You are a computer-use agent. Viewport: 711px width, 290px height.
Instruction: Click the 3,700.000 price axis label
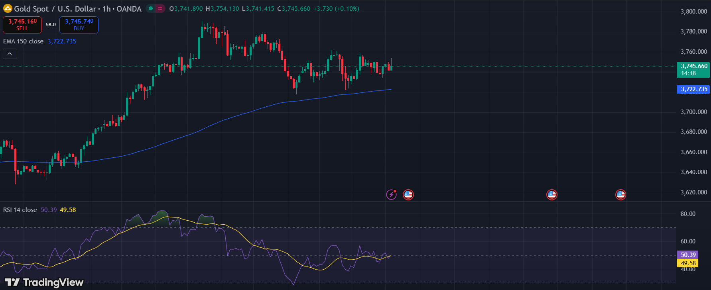[694, 112]
